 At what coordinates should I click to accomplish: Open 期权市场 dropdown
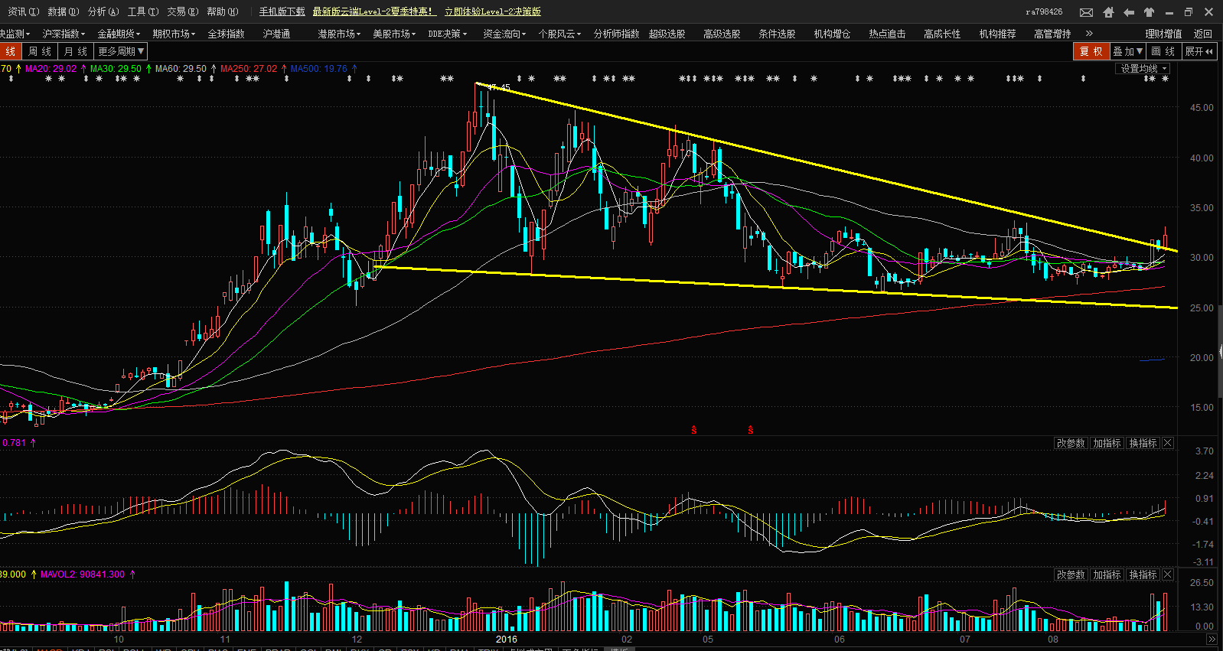pyautogui.click(x=174, y=34)
